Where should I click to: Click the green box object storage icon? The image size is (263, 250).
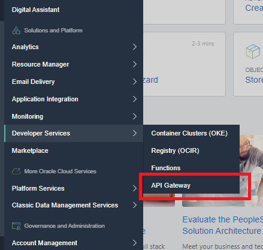tap(253, 52)
